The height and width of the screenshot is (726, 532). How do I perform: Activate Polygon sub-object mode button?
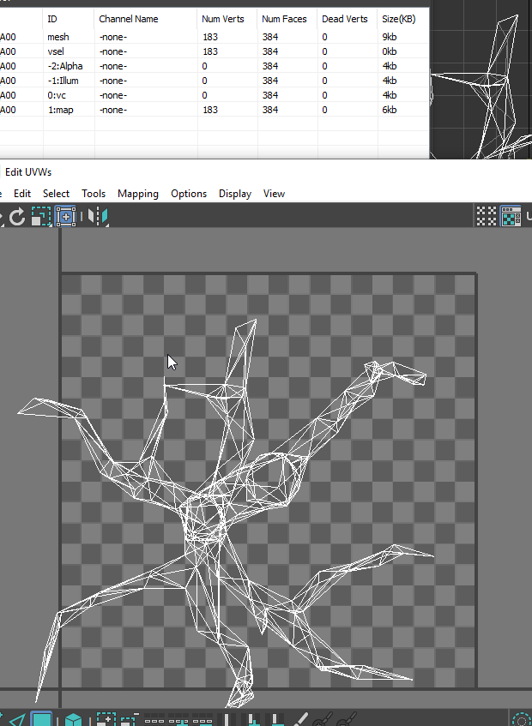click(42, 719)
